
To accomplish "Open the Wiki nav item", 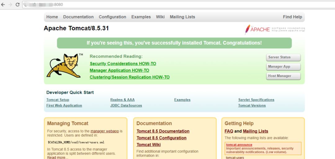I will pos(160,17).
